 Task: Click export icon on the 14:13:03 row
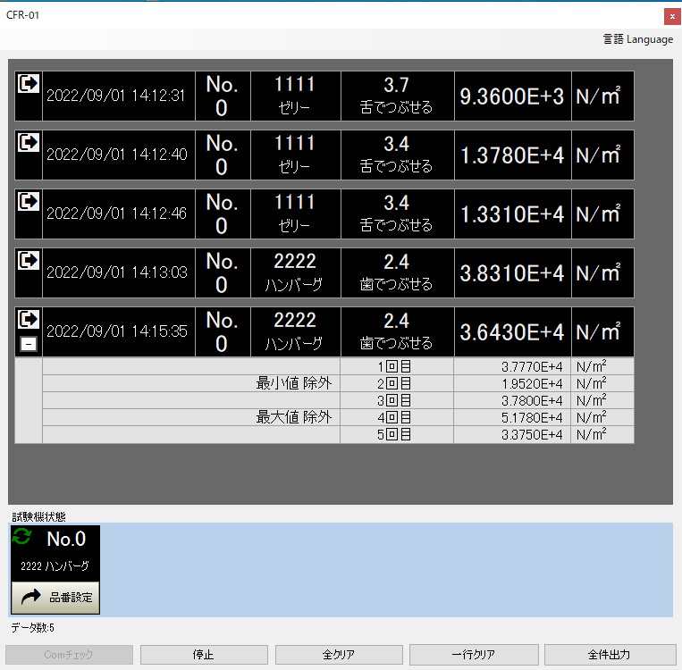(x=29, y=260)
